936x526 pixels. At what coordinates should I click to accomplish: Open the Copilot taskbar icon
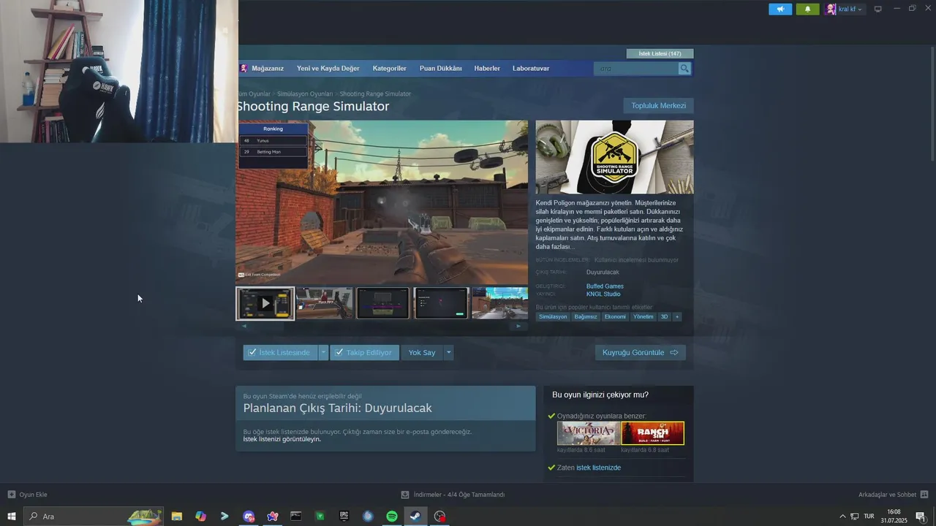(201, 517)
